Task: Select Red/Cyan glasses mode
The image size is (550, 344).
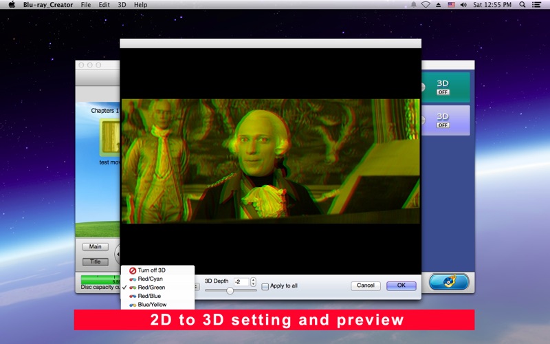Action: [x=157, y=279]
